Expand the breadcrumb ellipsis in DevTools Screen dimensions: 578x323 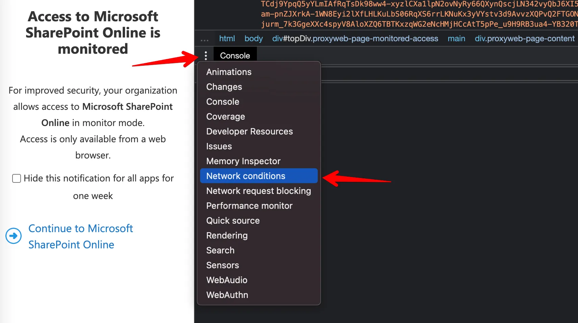204,39
